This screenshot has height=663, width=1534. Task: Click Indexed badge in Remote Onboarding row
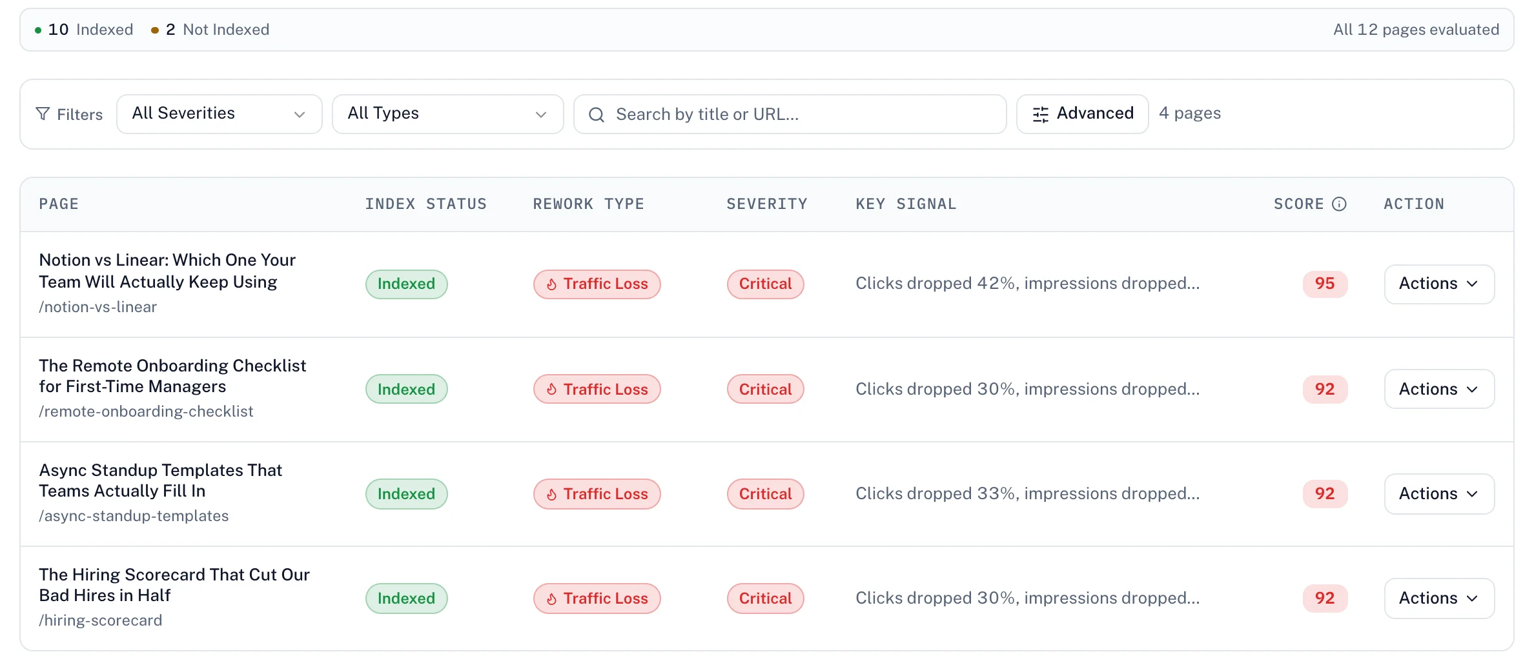407,390
